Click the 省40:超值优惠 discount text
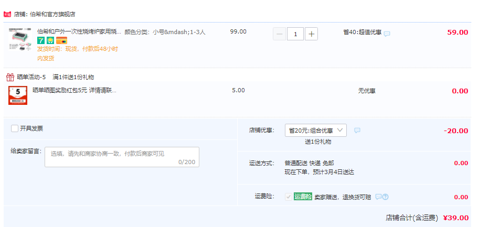Screen dimensions: 479x227 [x=363, y=32]
